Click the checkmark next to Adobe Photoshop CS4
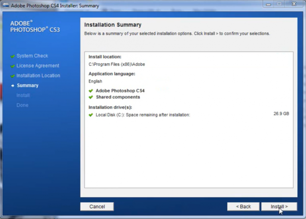 click(91, 91)
